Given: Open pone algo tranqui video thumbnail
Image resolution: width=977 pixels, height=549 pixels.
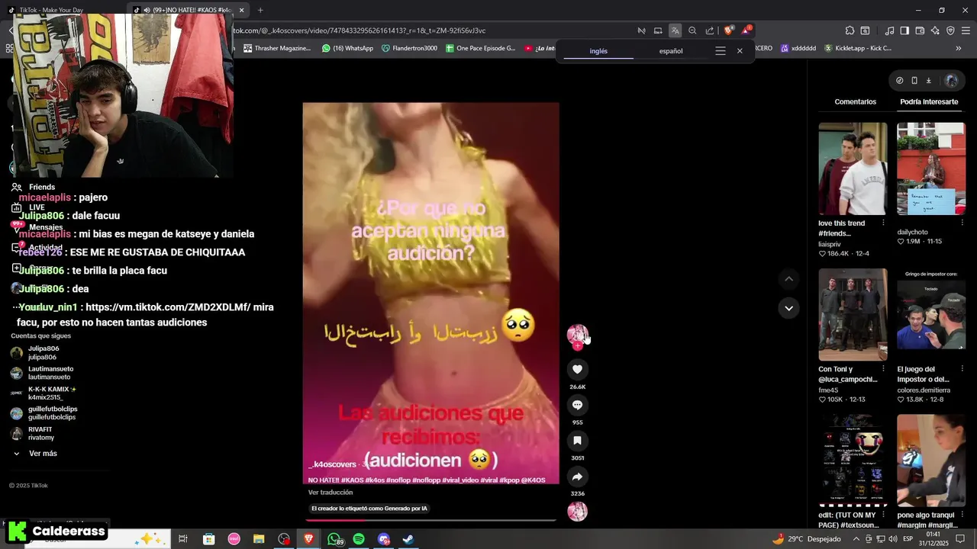Looking at the screenshot, I should 930,461.
